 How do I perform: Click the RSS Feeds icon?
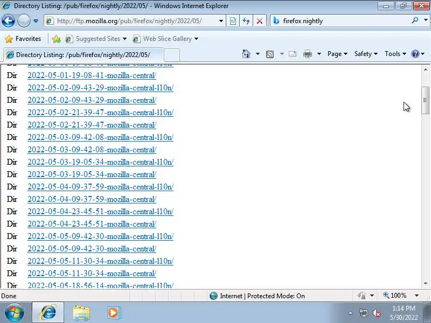coord(270,54)
